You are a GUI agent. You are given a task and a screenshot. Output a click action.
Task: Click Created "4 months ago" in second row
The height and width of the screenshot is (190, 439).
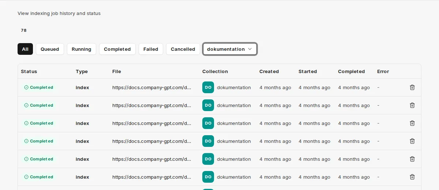(275, 105)
